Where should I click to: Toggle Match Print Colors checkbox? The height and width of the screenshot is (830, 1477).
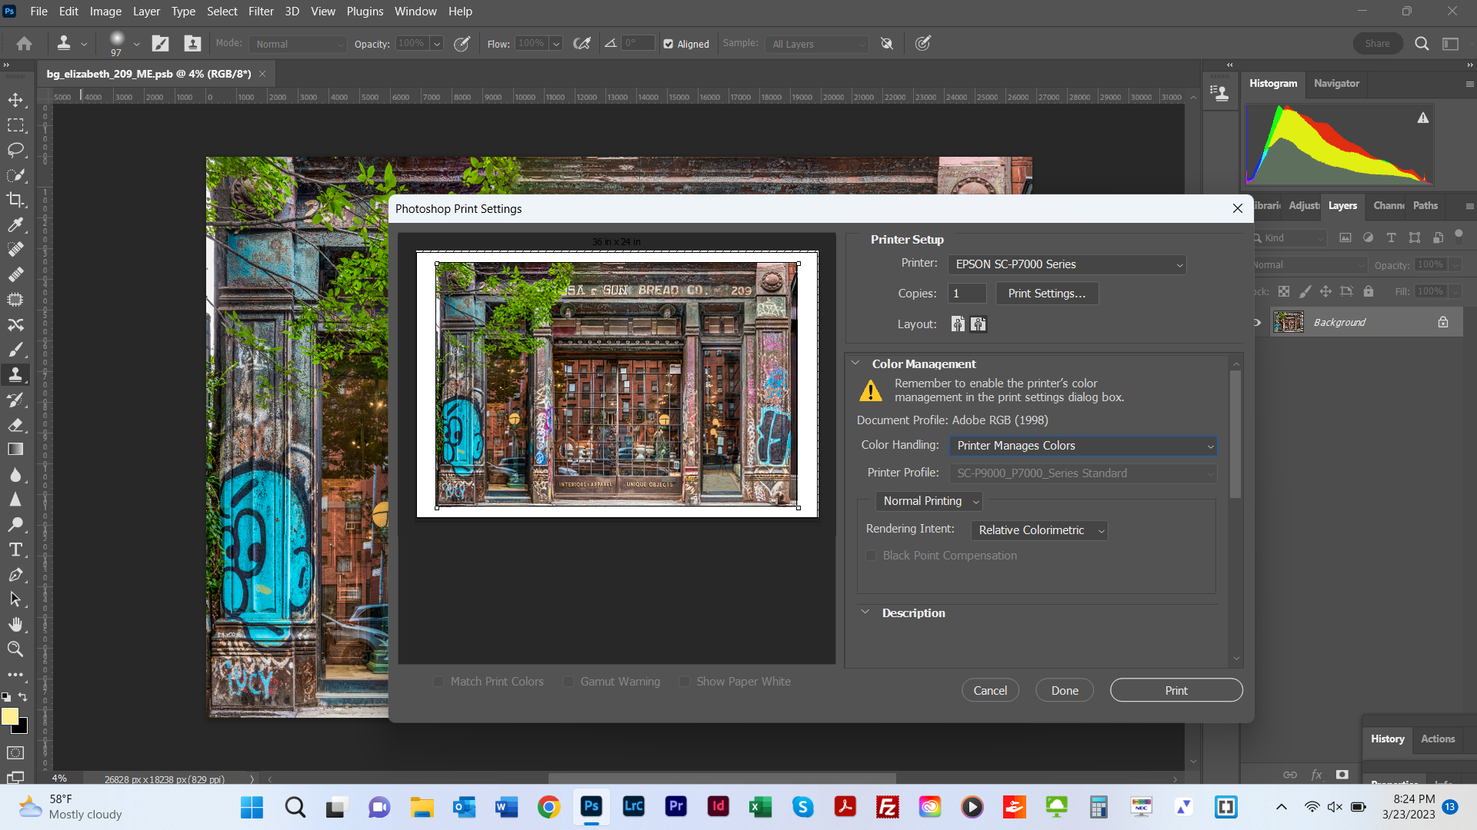coord(439,681)
